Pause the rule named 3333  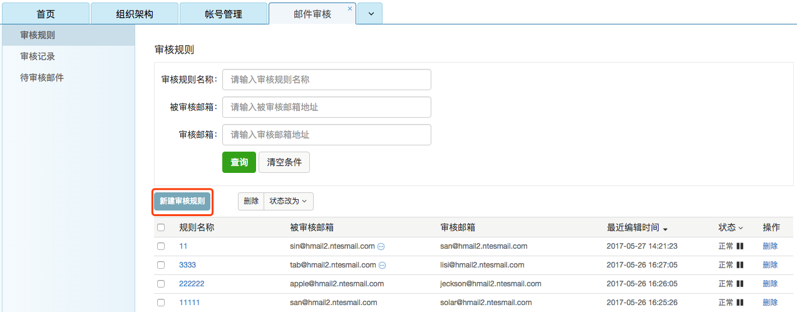[x=739, y=265]
